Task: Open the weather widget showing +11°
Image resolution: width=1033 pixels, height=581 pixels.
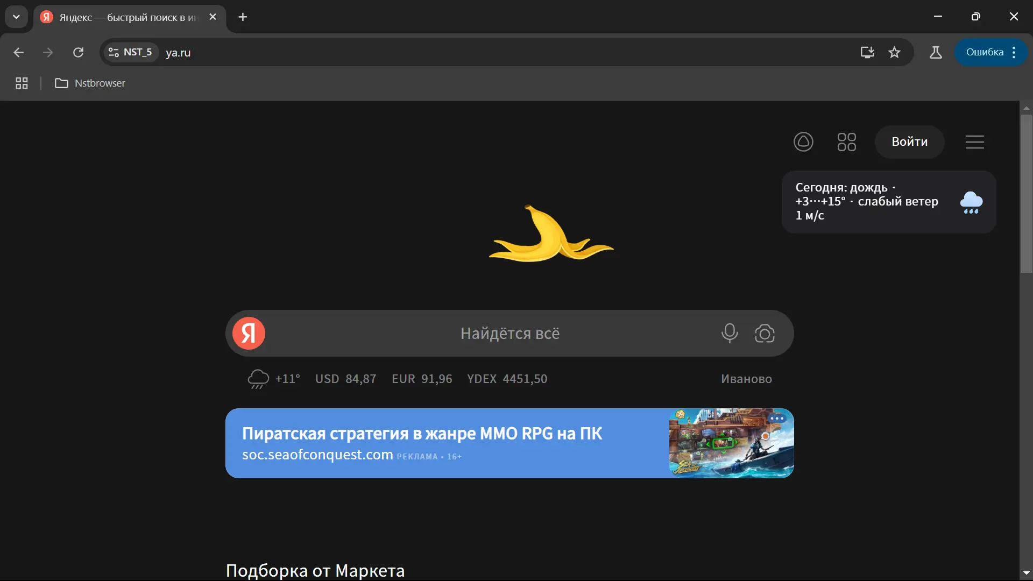Action: [274, 379]
